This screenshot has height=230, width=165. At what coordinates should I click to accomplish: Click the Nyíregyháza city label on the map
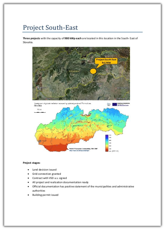[x=123, y=88]
